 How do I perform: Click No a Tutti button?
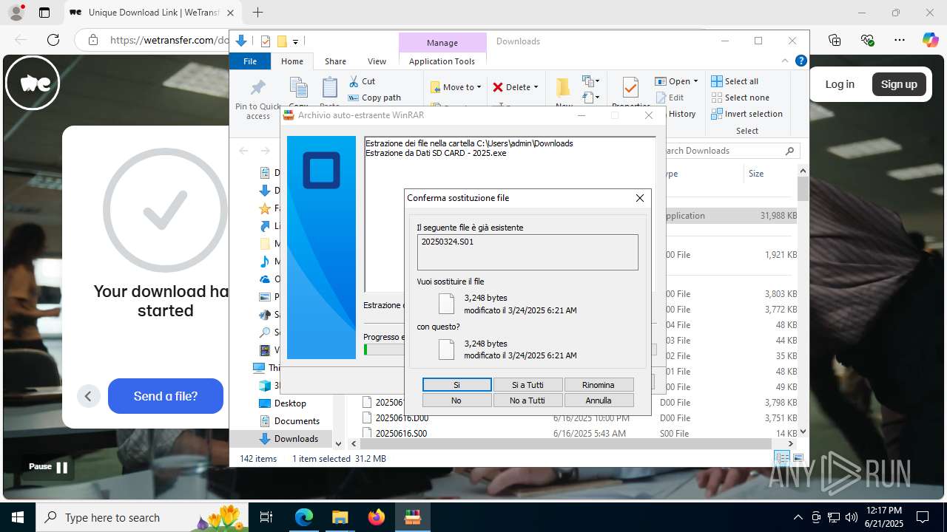528,400
